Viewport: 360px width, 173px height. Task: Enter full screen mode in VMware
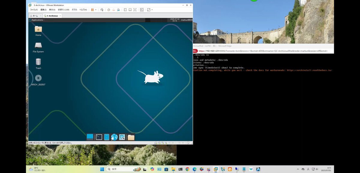point(135,10)
